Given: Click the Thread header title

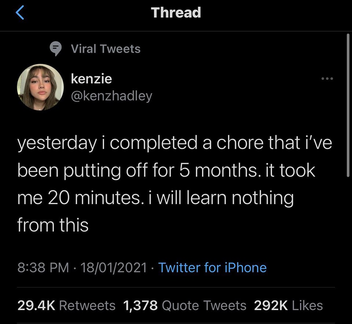Looking at the screenshot, I should coord(176,12).
